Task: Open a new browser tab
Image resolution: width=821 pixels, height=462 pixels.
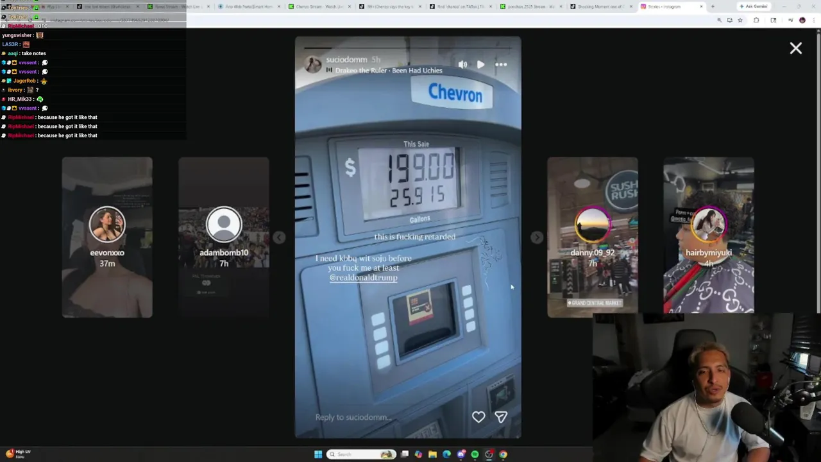Action: point(713,6)
